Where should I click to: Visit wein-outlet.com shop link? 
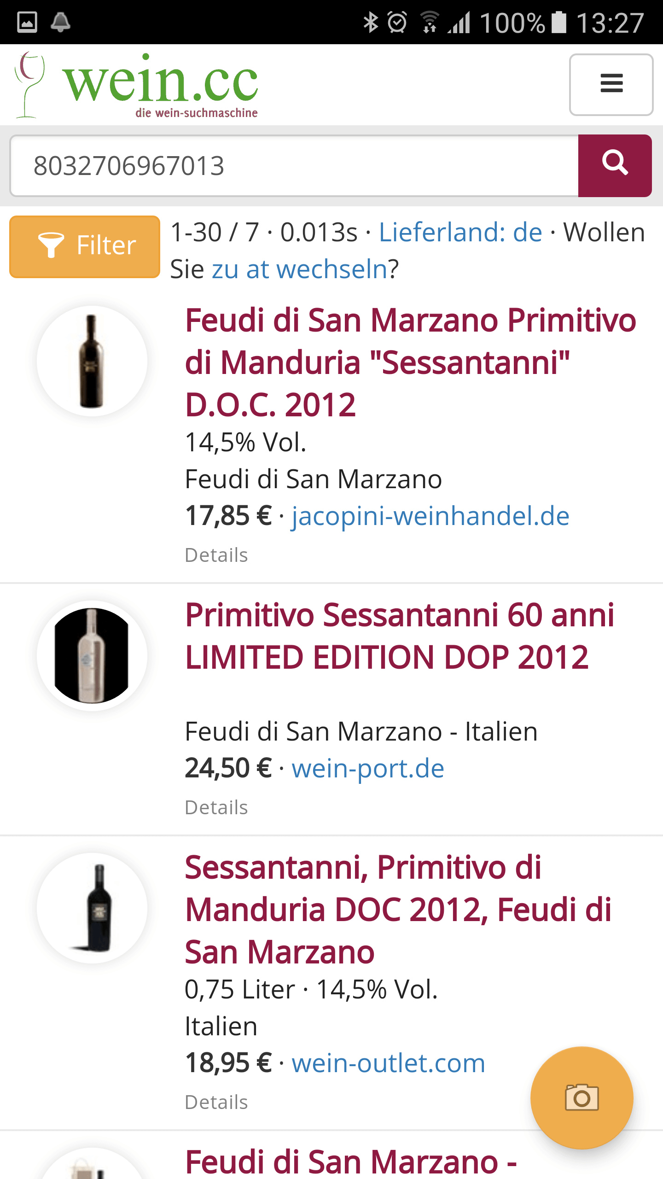[389, 1063]
